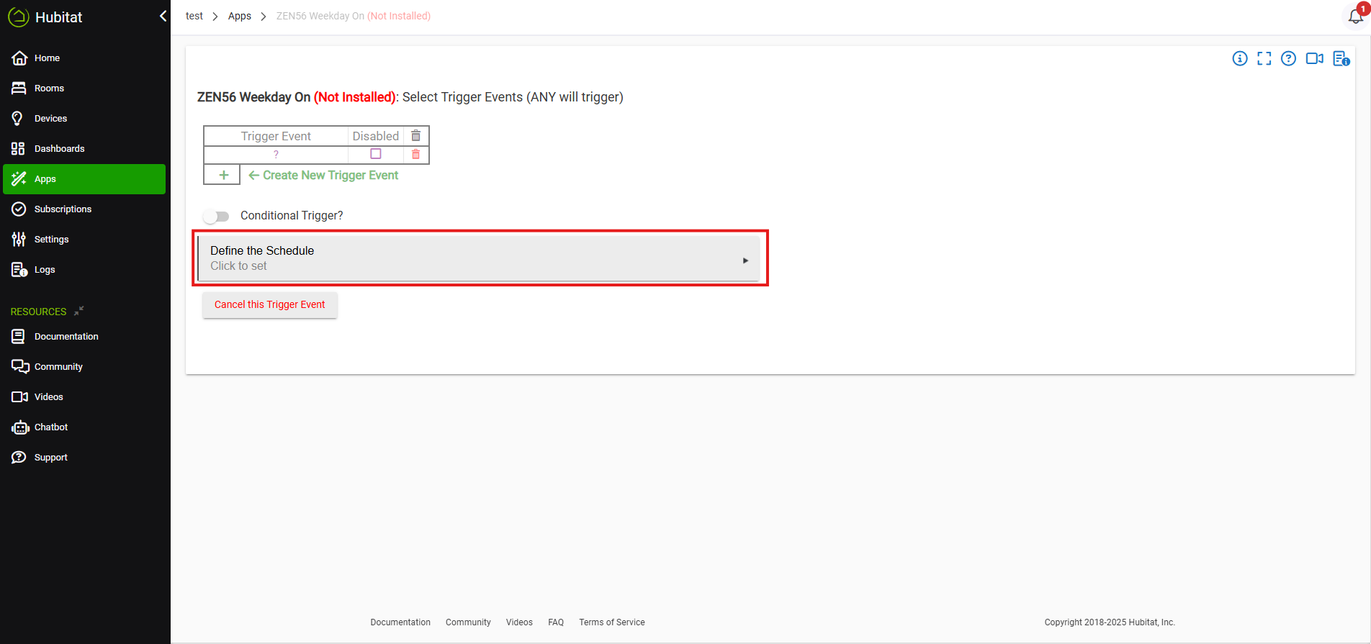Click the Rooms bed icon
The width and height of the screenshot is (1371, 644).
tap(19, 89)
